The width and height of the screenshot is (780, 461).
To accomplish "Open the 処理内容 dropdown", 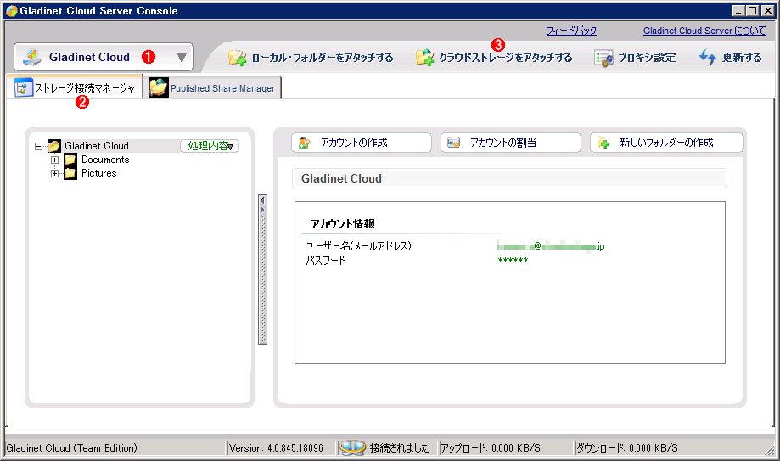I will click(x=210, y=146).
